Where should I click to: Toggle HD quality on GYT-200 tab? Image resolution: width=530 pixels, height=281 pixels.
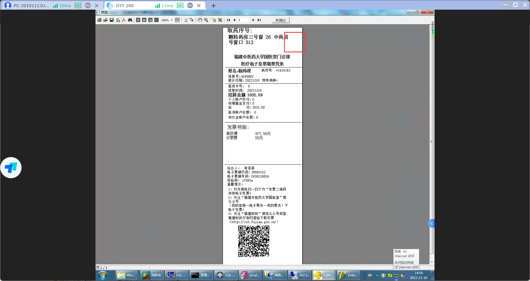(x=180, y=6)
